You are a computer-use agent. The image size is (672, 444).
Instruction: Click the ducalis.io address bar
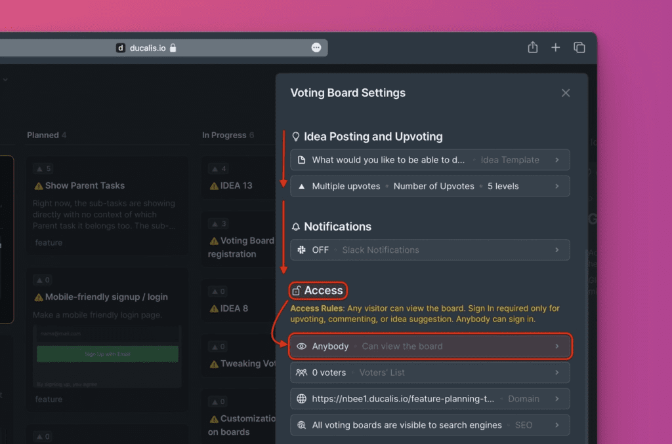click(x=163, y=48)
